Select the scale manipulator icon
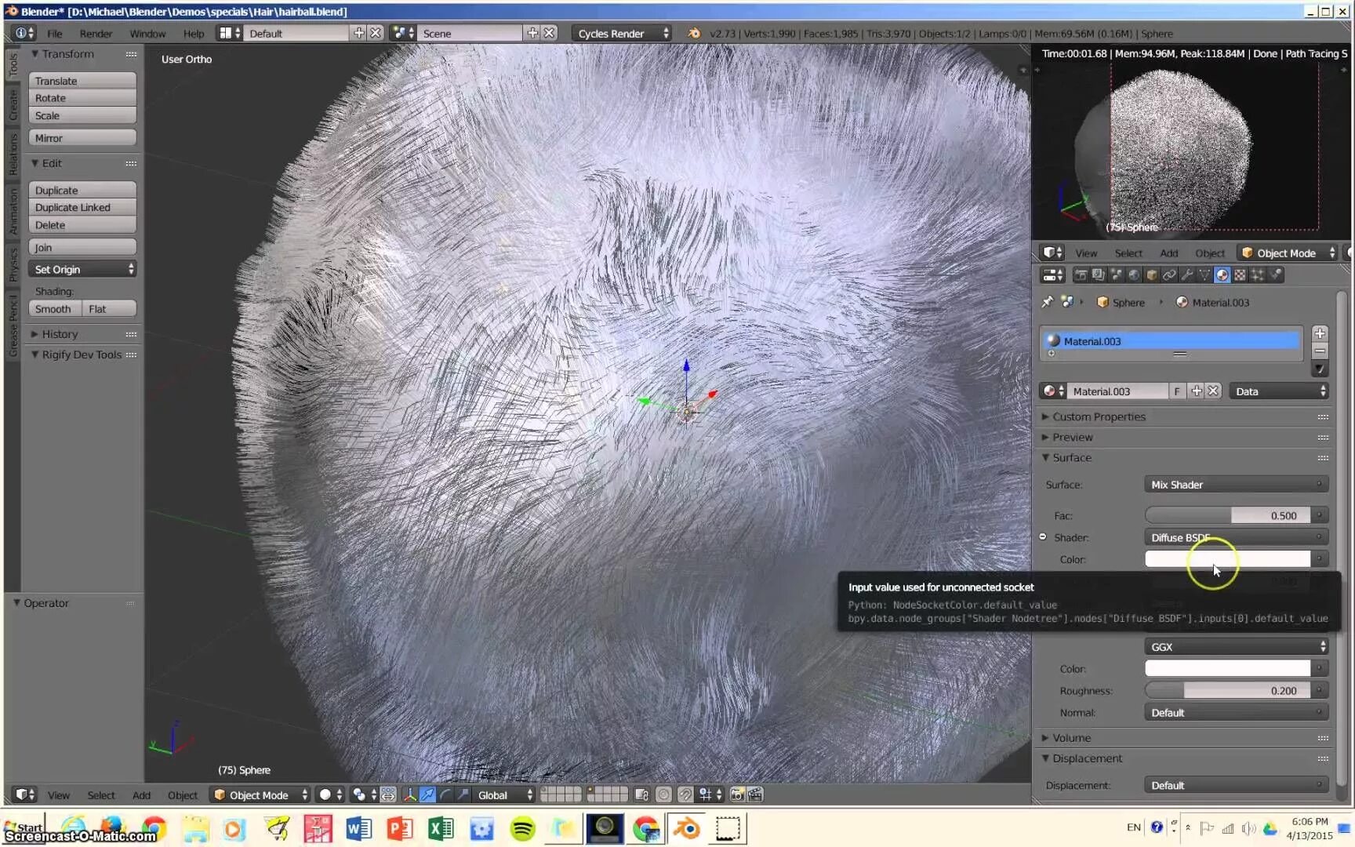Image resolution: width=1355 pixels, height=847 pixels. coord(463,794)
